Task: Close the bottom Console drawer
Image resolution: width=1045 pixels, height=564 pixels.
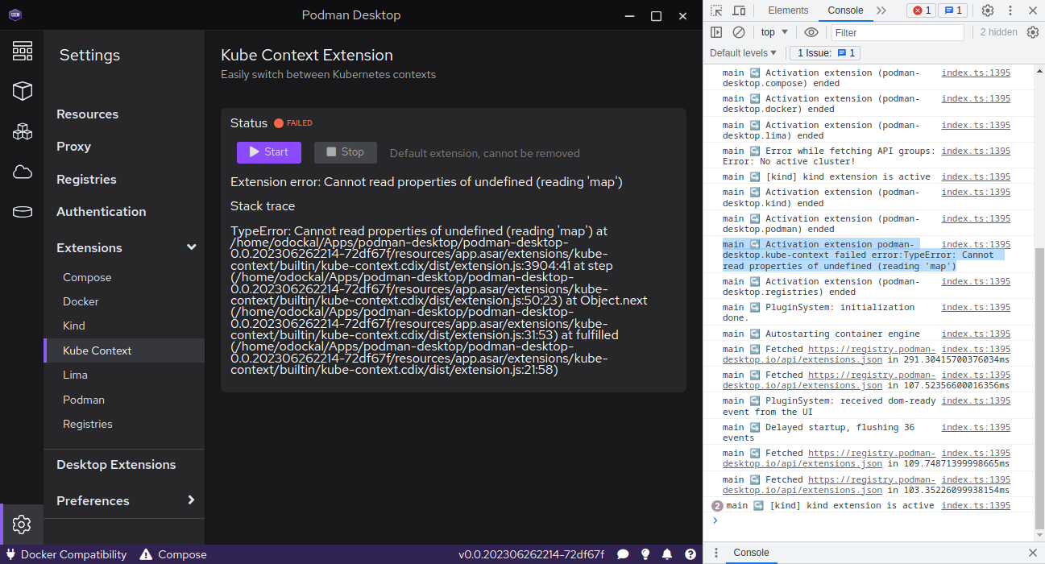Action: coord(1033,553)
